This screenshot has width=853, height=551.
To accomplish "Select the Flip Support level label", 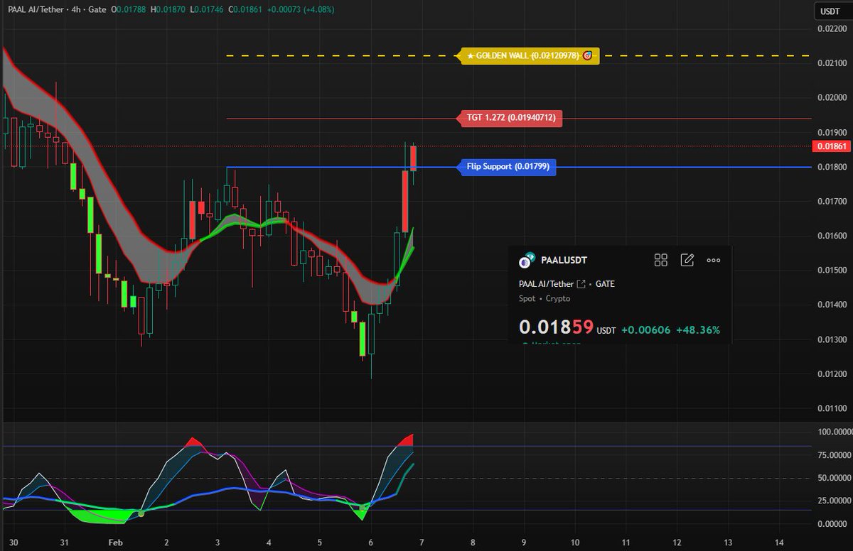I will [508, 167].
